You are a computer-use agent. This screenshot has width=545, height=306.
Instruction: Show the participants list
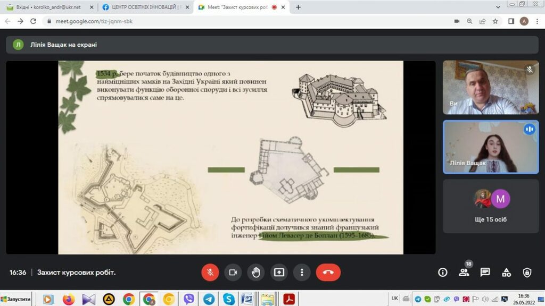pyautogui.click(x=464, y=273)
